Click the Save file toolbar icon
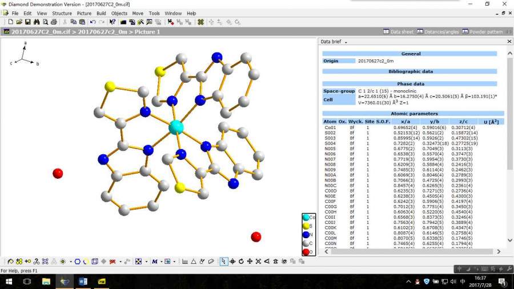The width and height of the screenshot is (514, 289). point(27,22)
